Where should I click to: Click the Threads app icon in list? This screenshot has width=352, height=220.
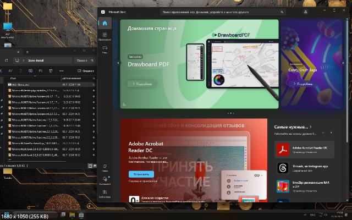(x=282, y=167)
